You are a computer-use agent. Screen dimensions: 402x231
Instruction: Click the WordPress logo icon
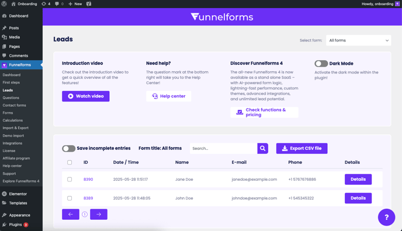4,4
